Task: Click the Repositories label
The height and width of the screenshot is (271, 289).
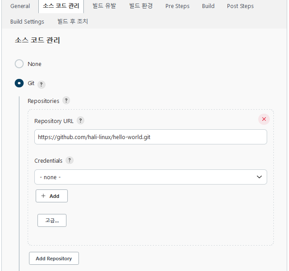Action: [44, 101]
